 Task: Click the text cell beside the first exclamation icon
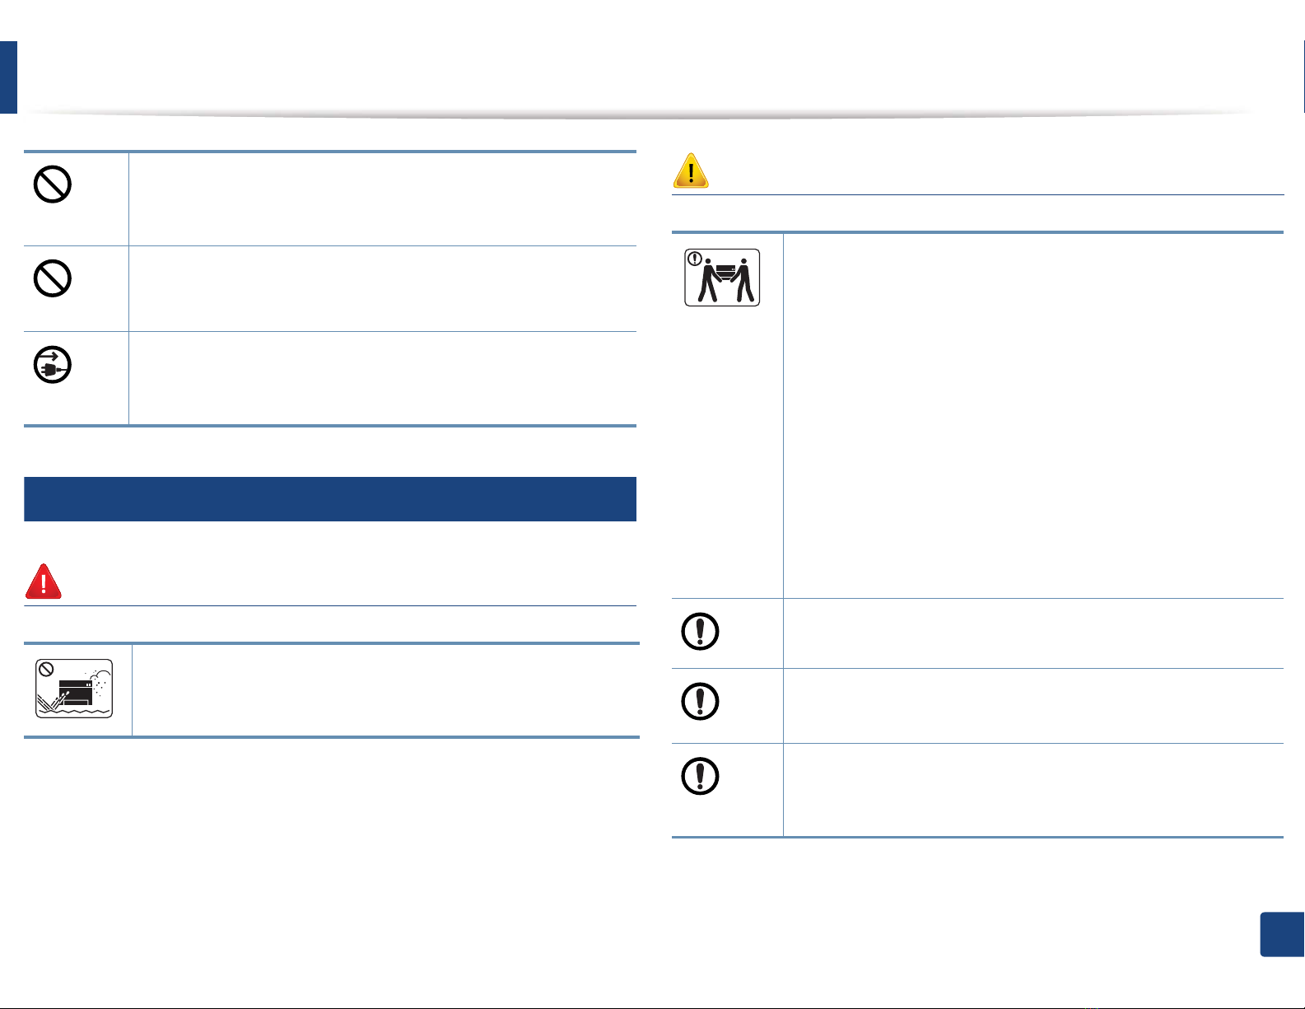click(x=1033, y=633)
